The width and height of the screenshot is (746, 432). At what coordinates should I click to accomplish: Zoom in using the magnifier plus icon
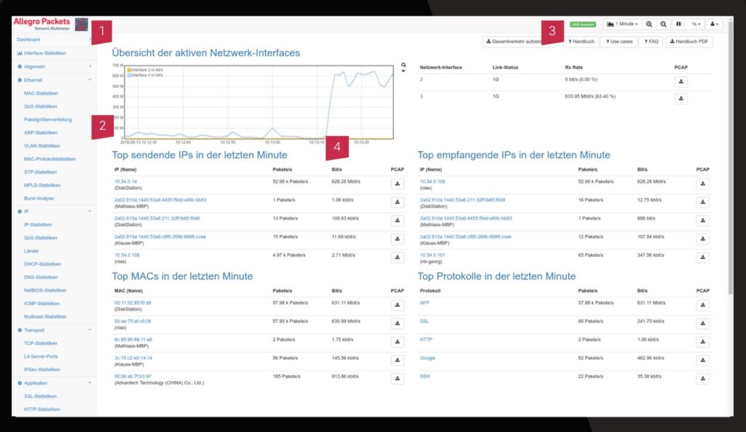pos(649,24)
